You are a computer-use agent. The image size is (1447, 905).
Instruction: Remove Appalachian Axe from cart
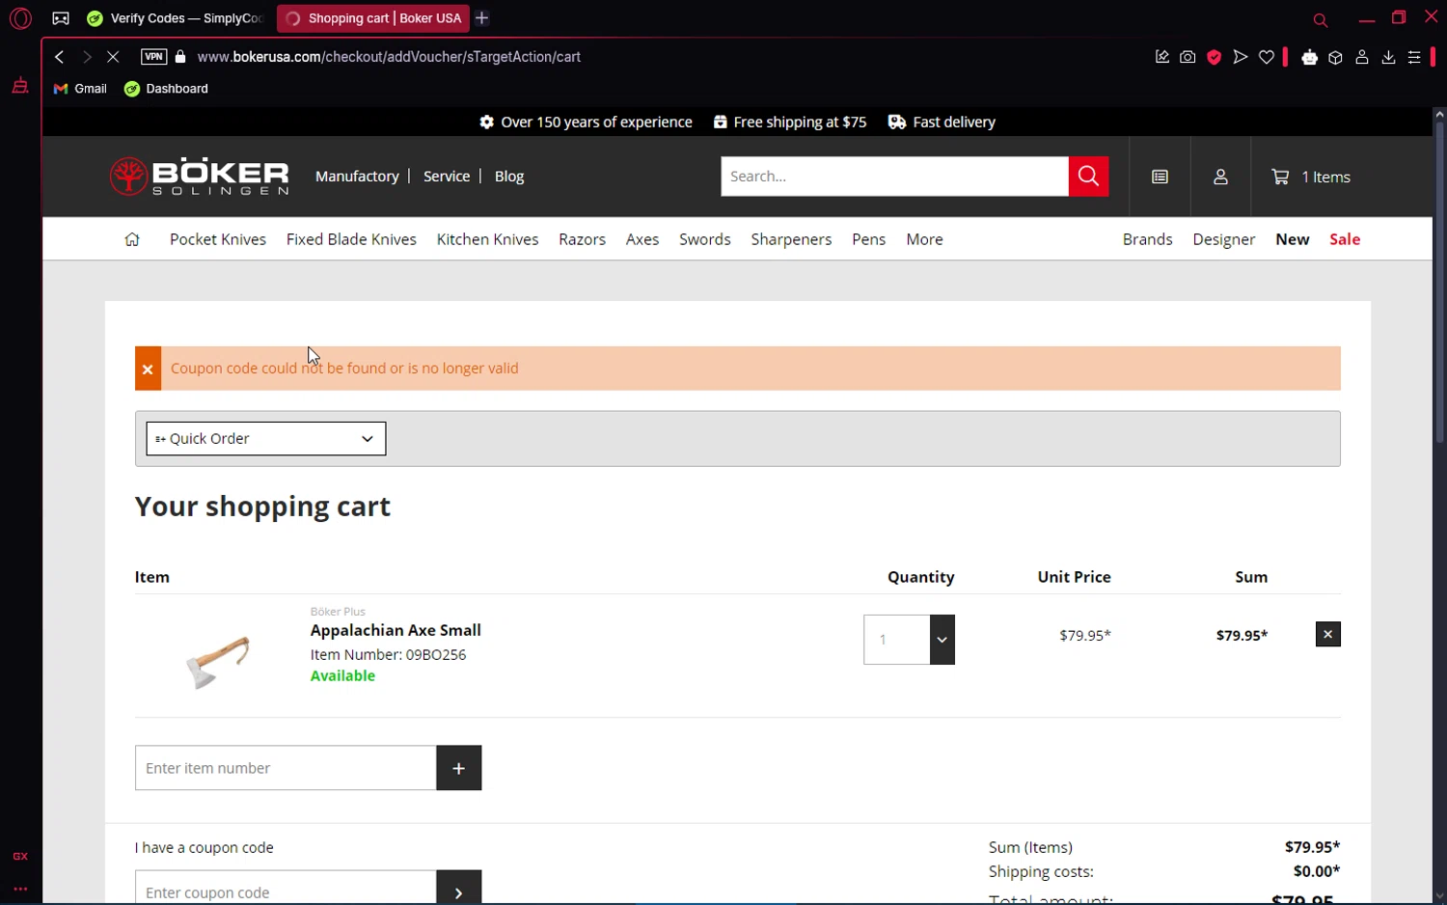click(x=1327, y=634)
